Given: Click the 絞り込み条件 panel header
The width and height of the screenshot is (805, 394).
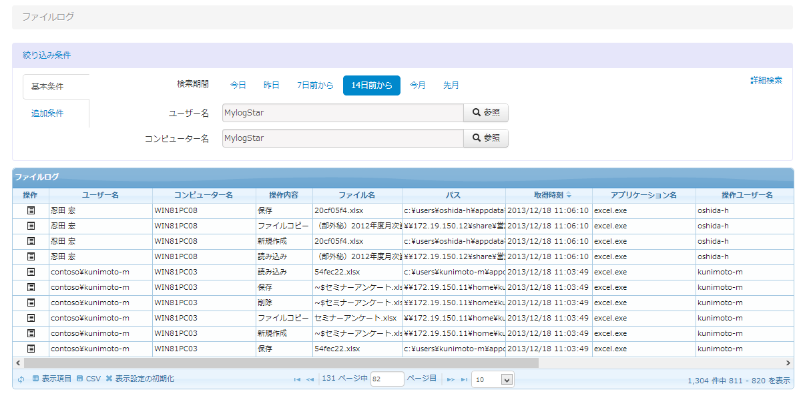Looking at the screenshot, I should pyautogui.click(x=402, y=55).
